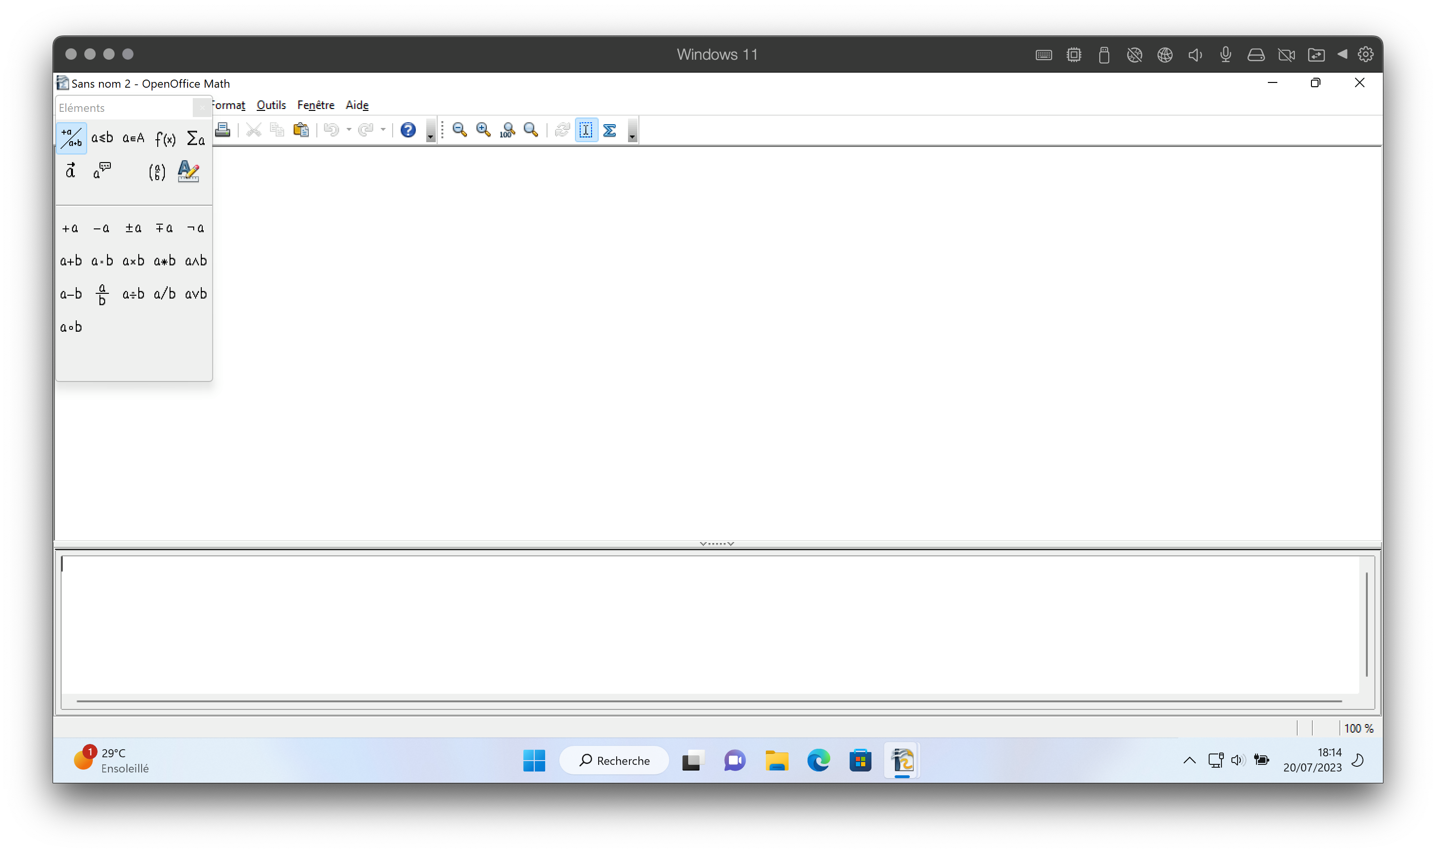
Task: Select the Attributes category with vector a
Action: [71, 171]
